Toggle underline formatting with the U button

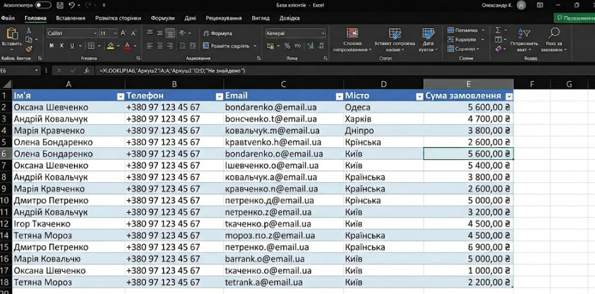pyautogui.click(x=72, y=46)
